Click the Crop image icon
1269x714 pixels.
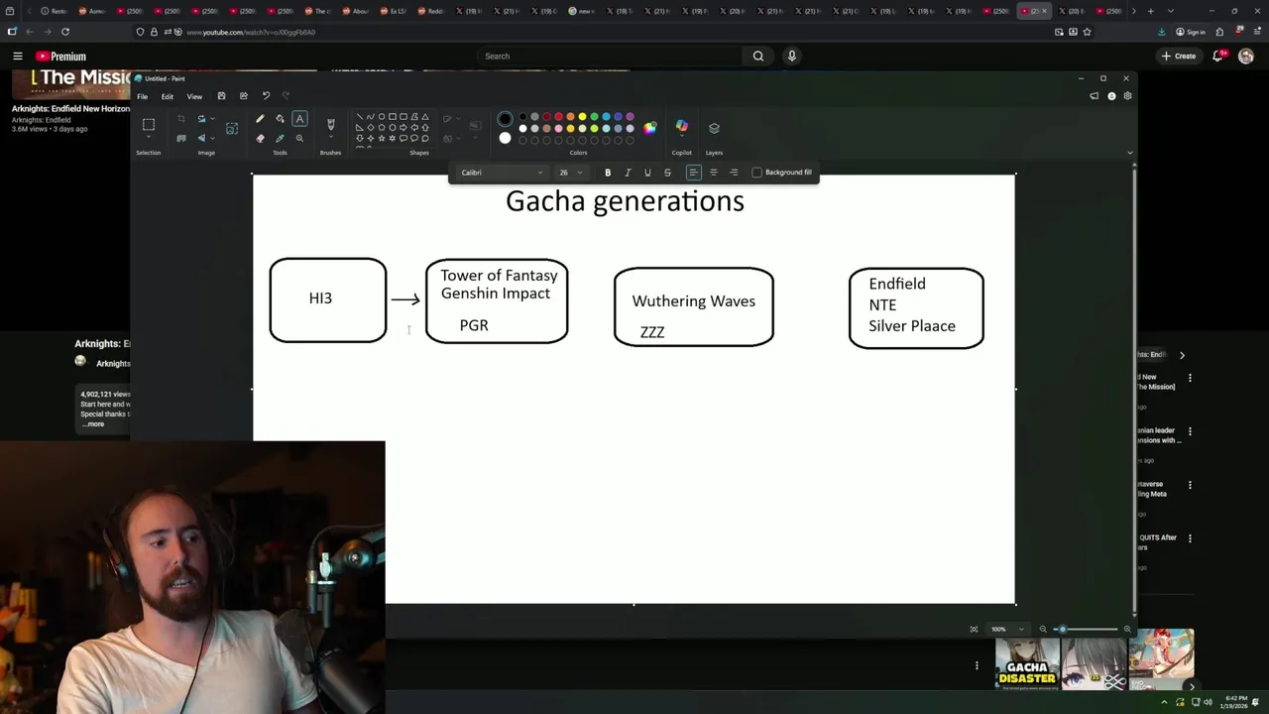point(180,119)
